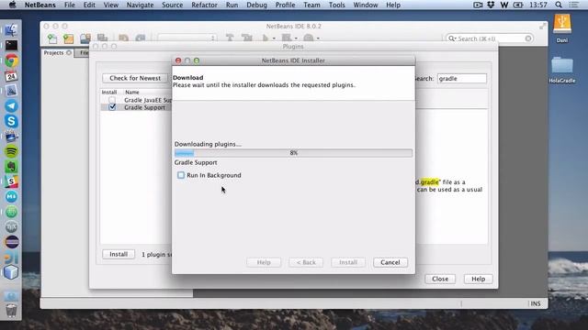Check the Gradle JavaEE Support checkbox
The height and width of the screenshot is (330, 588).
[x=112, y=100]
